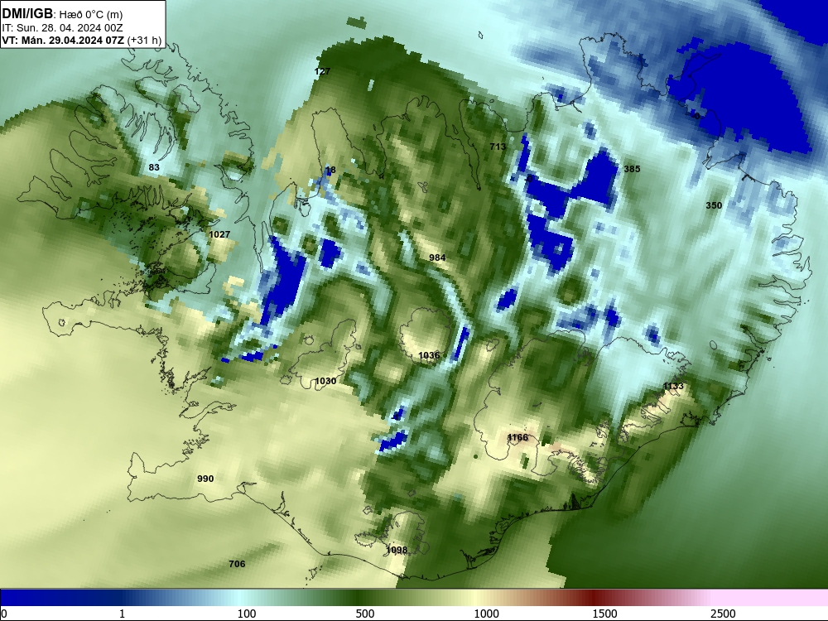The image size is (828, 621).
Task: Click the map value 1030
Action: pos(325,381)
